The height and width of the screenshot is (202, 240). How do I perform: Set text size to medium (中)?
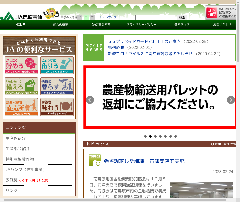click(x=86, y=17)
